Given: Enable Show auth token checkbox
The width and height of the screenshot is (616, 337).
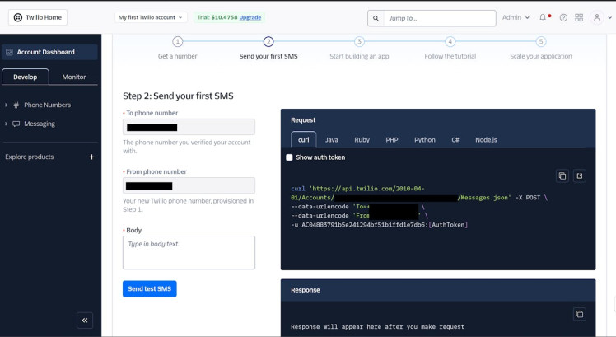Looking at the screenshot, I should click(289, 157).
